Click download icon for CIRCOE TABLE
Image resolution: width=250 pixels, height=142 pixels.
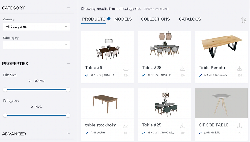[x=239, y=126]
